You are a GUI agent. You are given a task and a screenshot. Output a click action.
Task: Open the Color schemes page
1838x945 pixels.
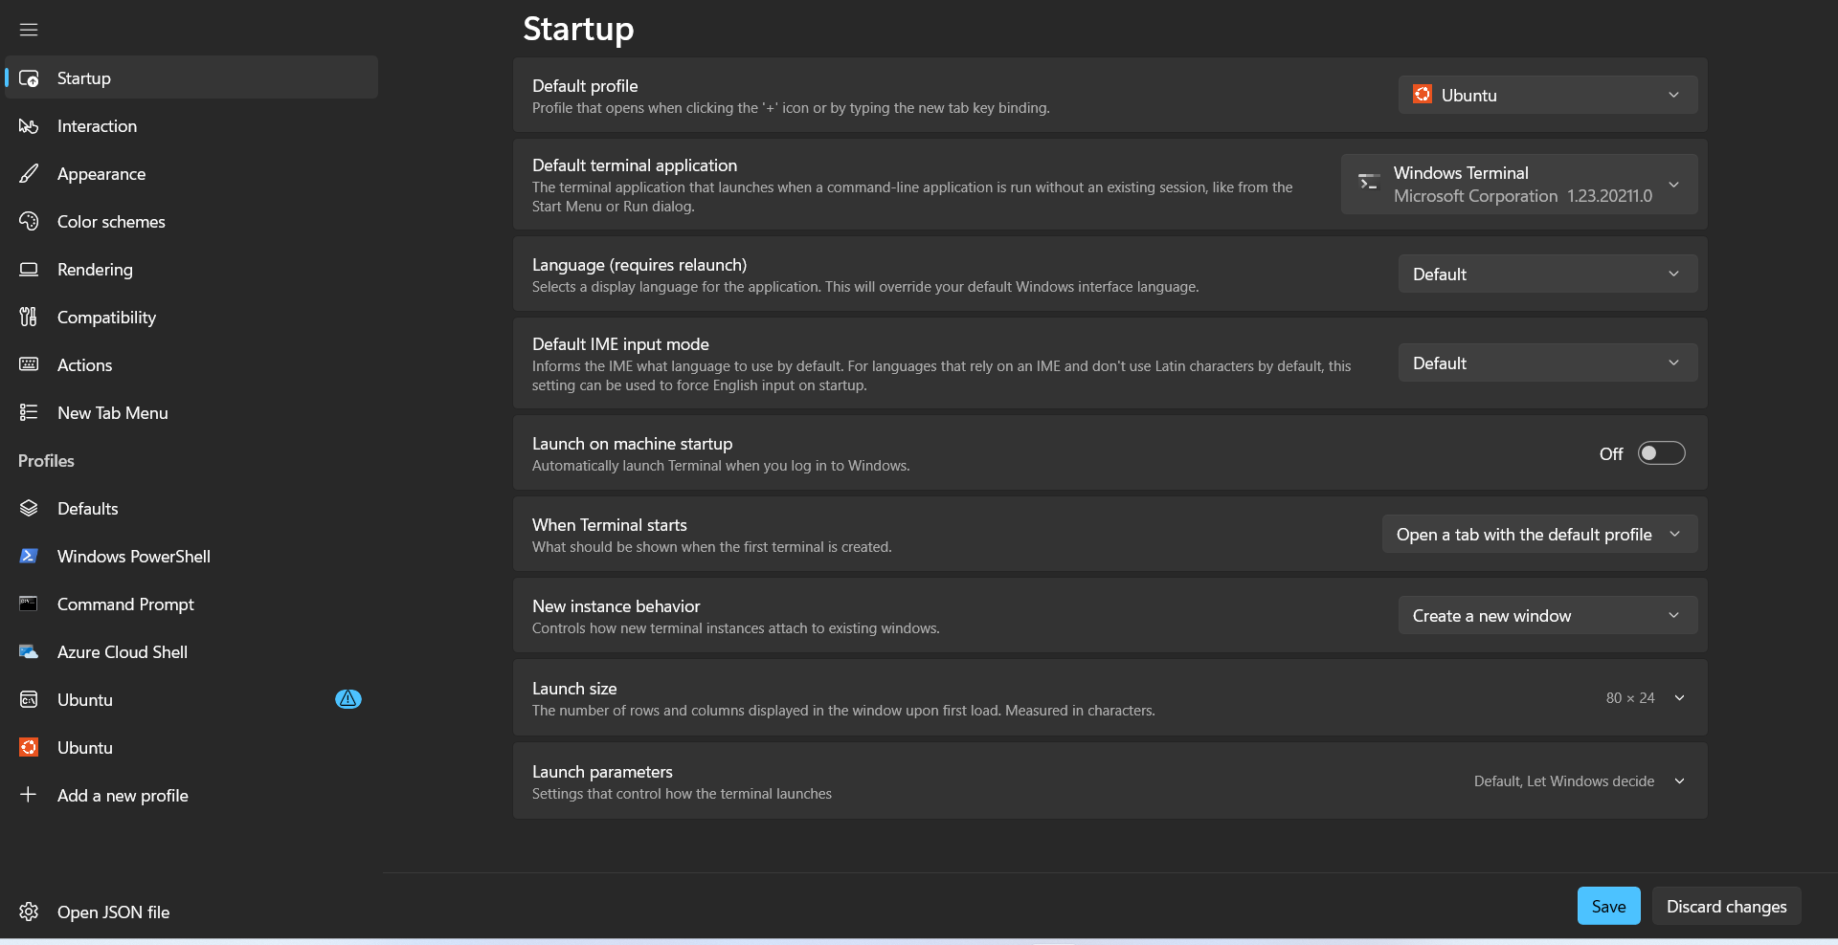(191, 221)
